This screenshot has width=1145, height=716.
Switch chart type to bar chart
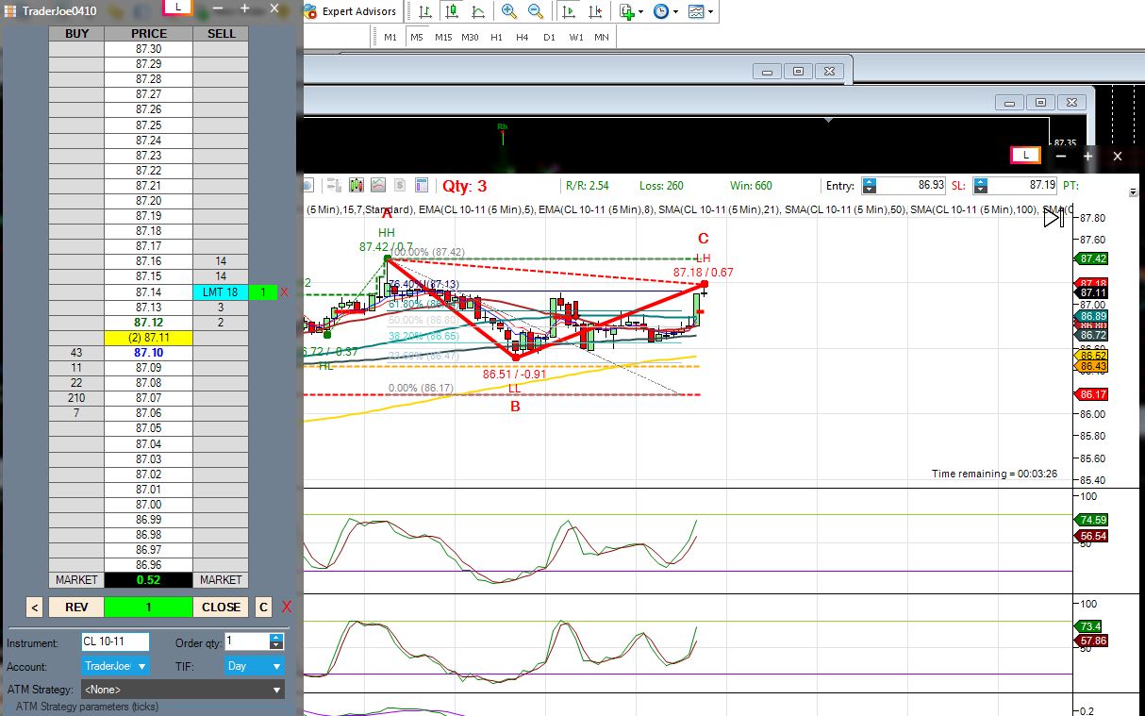click(x=424, y=11)
